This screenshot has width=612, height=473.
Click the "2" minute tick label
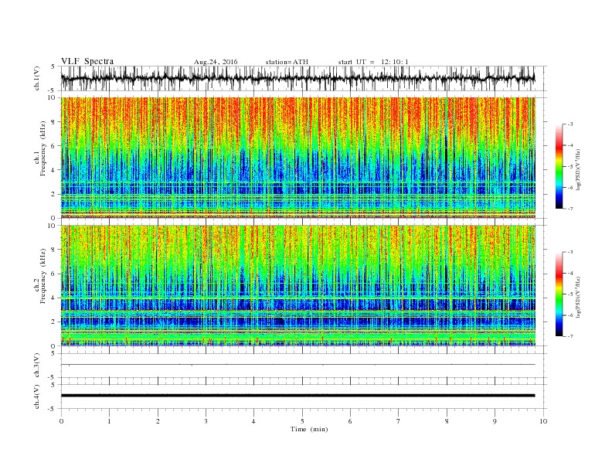158,421
